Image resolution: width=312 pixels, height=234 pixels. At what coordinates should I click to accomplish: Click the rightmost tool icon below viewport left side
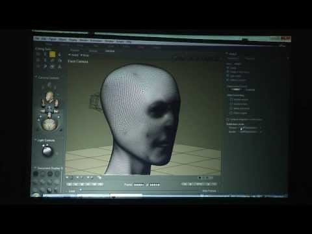click(99, 177)
